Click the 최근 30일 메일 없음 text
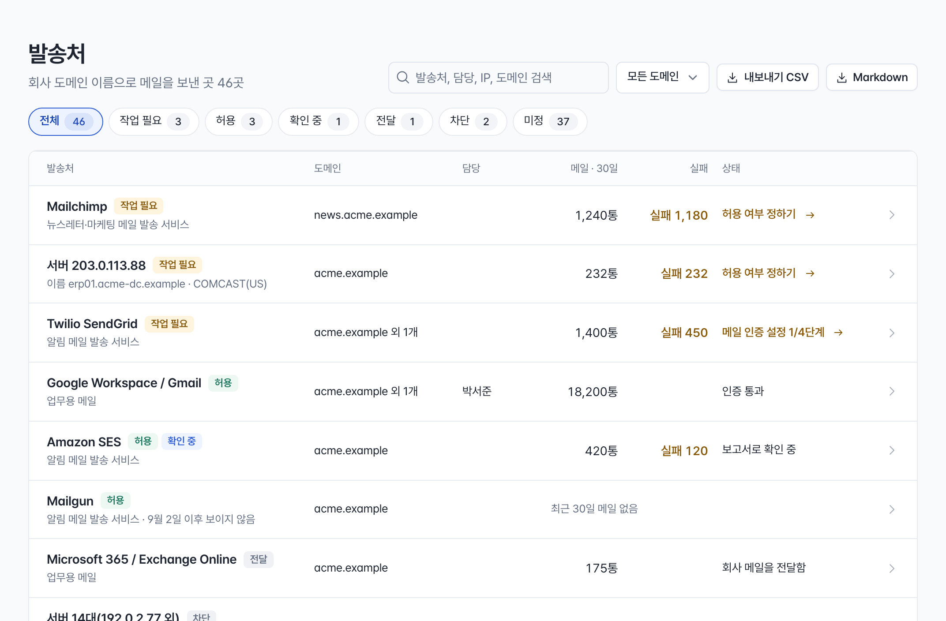The width and height of the screenshot is (946, 621). click(594, 509)
